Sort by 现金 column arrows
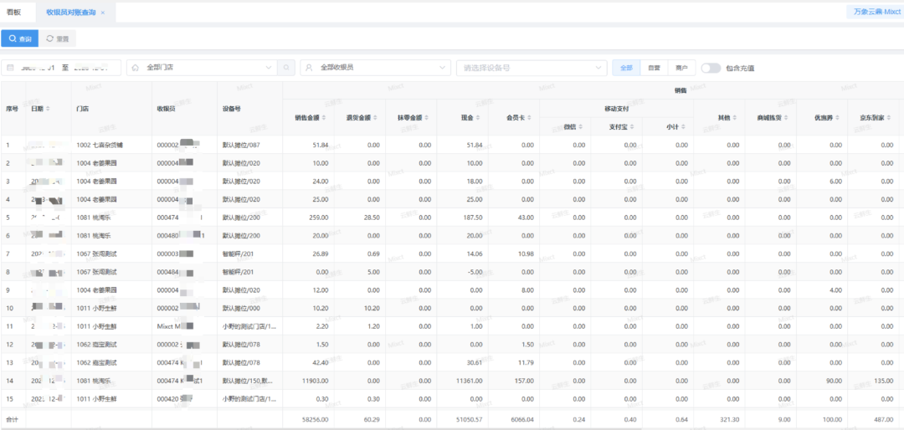 pos(479,118)
